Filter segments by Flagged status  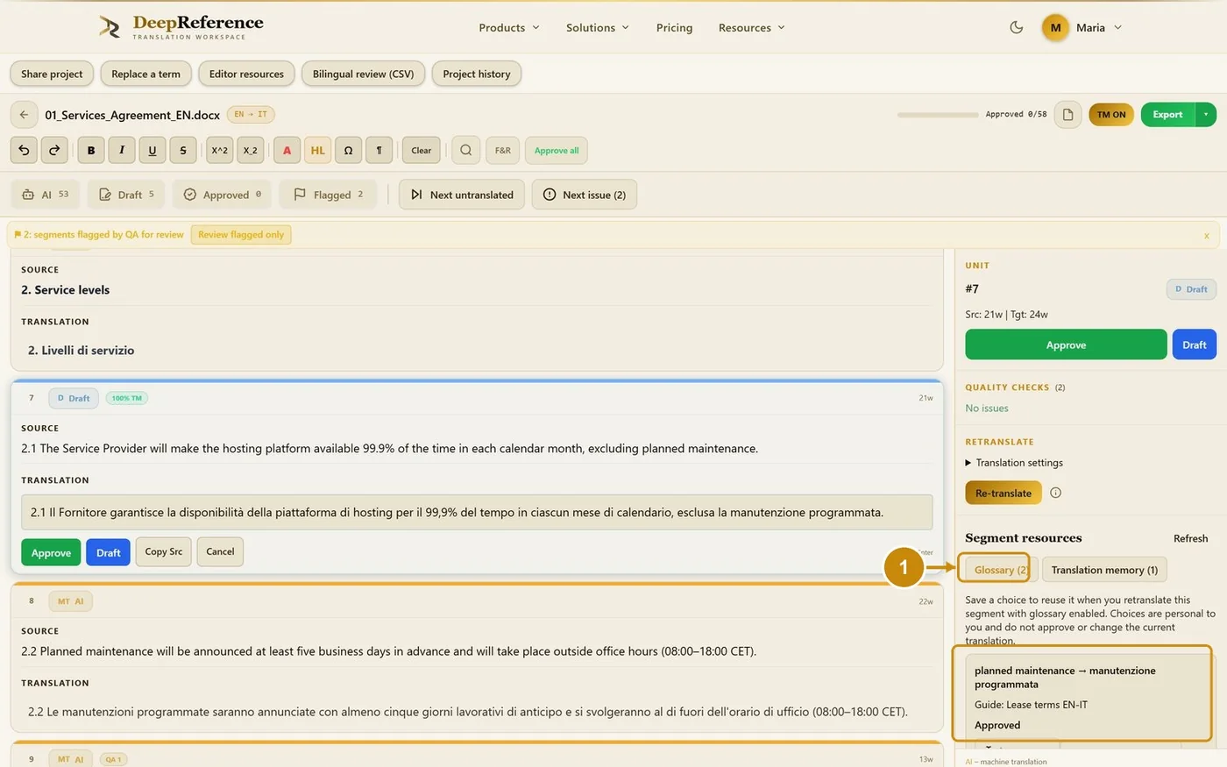coord(328,195)
